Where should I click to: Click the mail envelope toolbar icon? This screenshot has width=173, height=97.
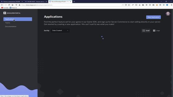point(153,5)
